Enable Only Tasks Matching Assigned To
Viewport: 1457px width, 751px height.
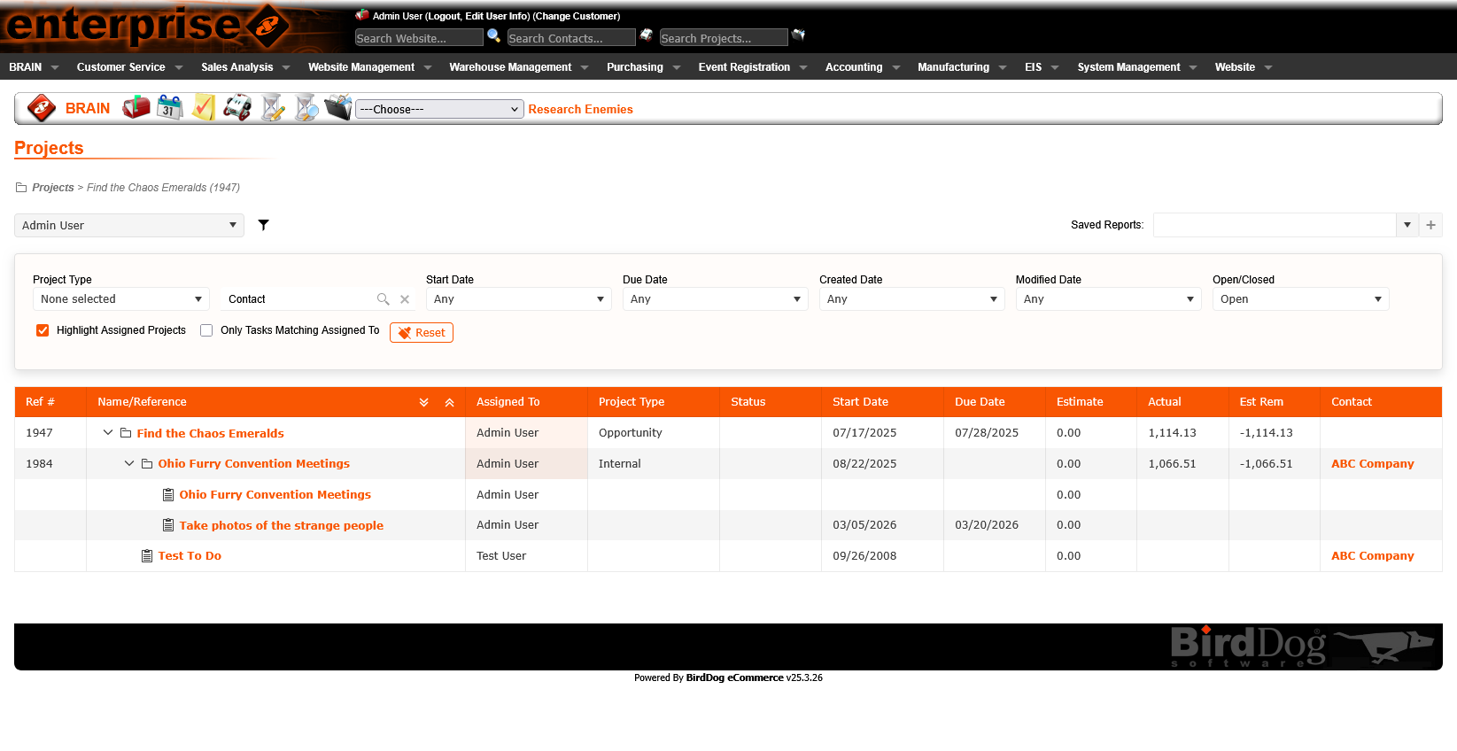(x=206, y=330)
